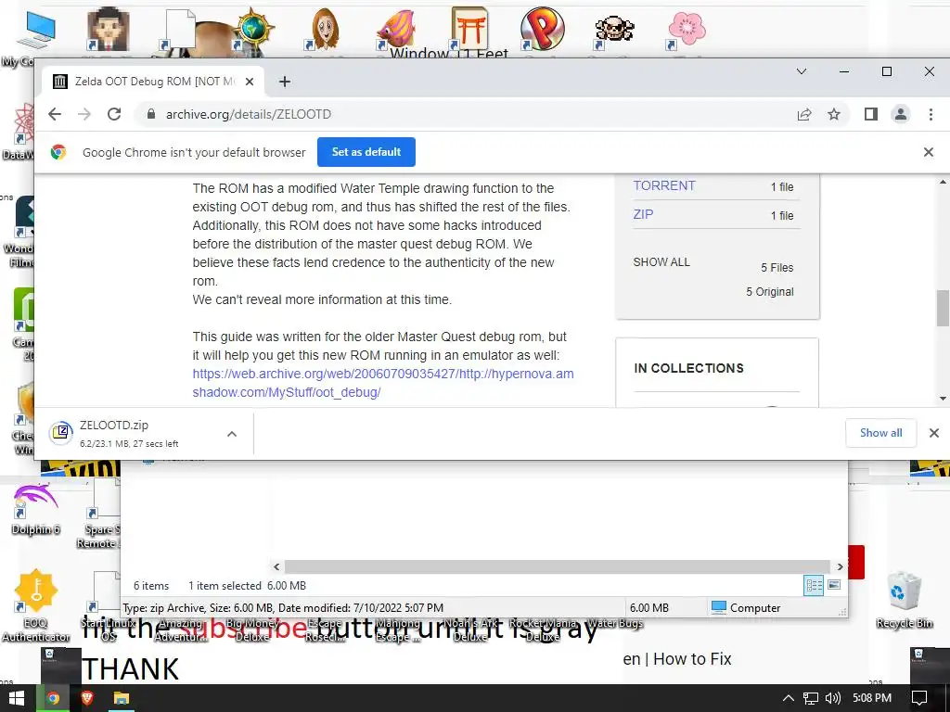This screenshot has height=712, width=950.
Task: View site info via the padlock icon
Action: [151, 114]
